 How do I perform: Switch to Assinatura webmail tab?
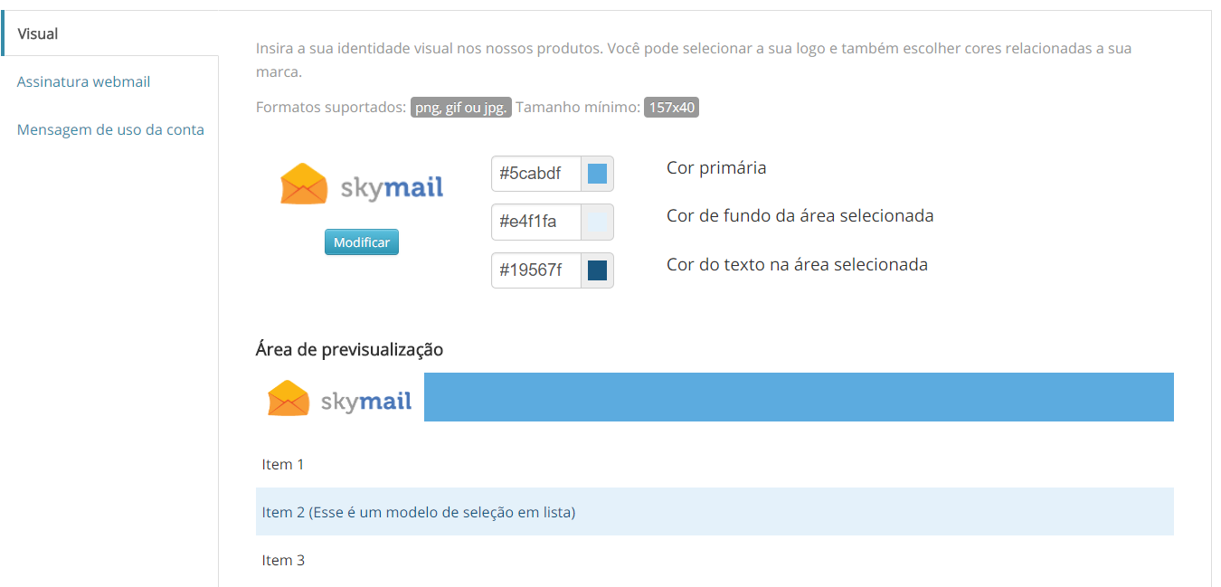(x=83, y=81)
